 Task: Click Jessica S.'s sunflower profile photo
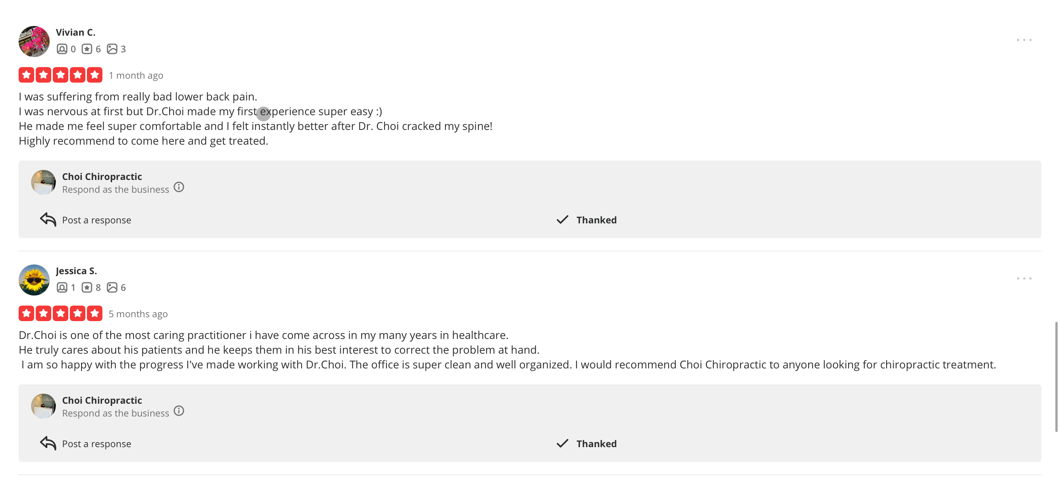[34, 280]
